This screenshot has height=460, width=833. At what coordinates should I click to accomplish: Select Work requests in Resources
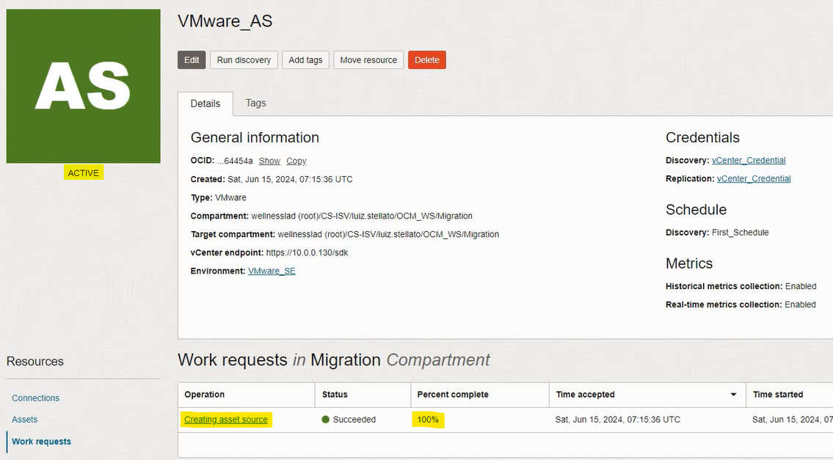(x=42, y=442)
